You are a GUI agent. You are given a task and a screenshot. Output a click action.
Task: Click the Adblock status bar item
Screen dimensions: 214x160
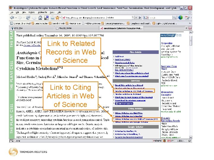[181, 141]
